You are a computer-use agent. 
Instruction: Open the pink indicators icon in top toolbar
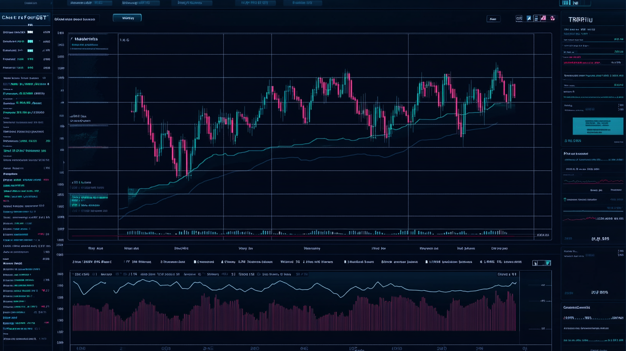click(x=543, y=18)
